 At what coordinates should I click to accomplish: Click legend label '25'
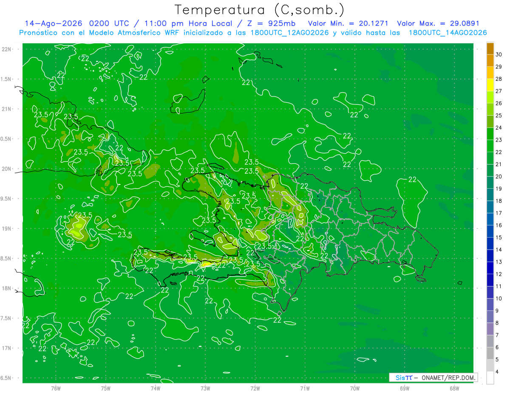pyautogui.click(x=499, y=116)
